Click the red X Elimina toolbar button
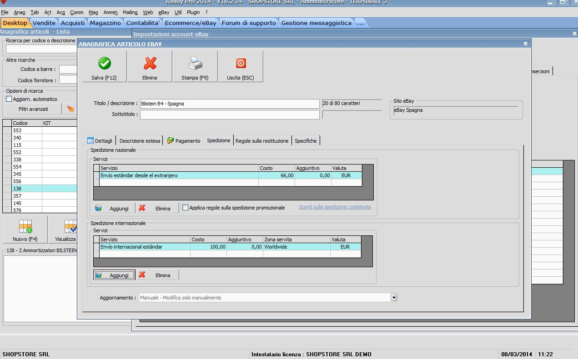Screen dimensions: 578x359 click(150, 67)
